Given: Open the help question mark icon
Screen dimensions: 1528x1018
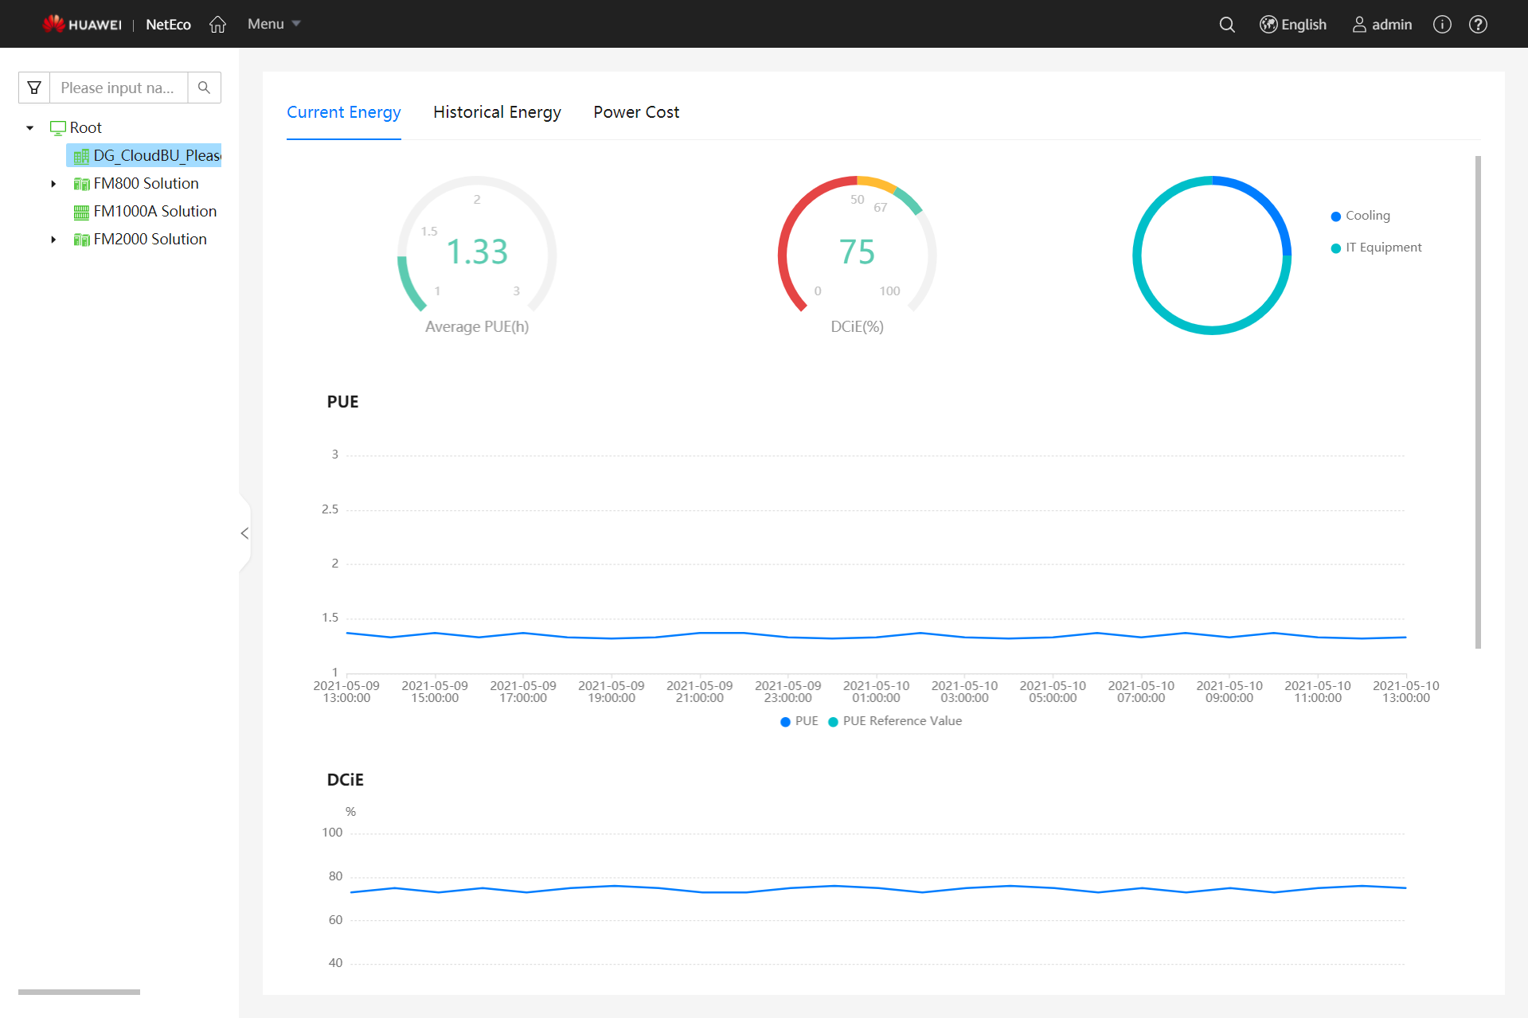Looking at the screenshot, I should point(1478,25).
